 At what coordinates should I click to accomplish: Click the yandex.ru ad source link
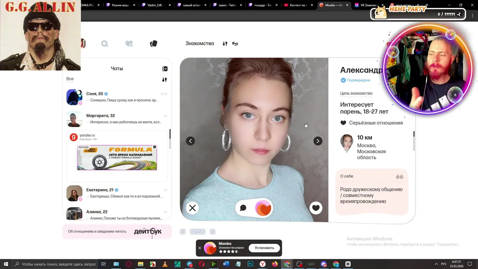tap(87, 135)
